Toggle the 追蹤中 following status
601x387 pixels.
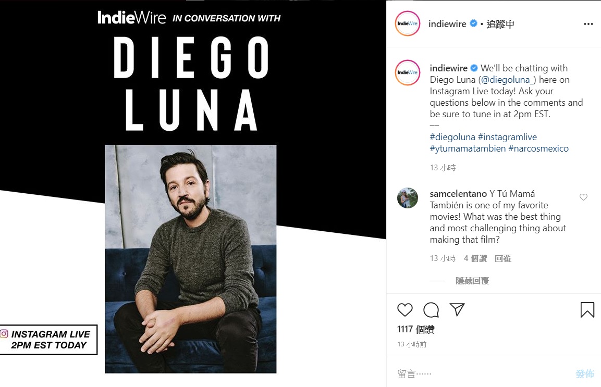500,24
